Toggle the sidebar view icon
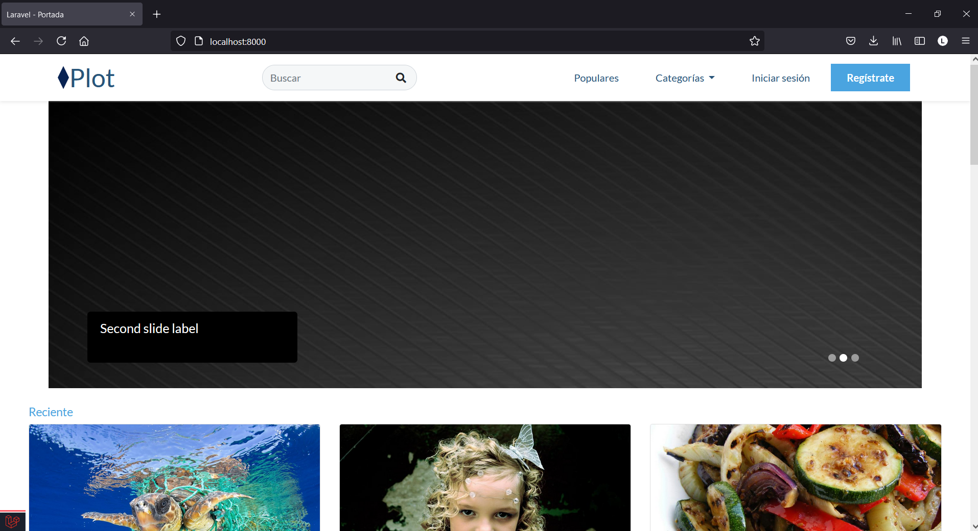 (x=919, y=41)
